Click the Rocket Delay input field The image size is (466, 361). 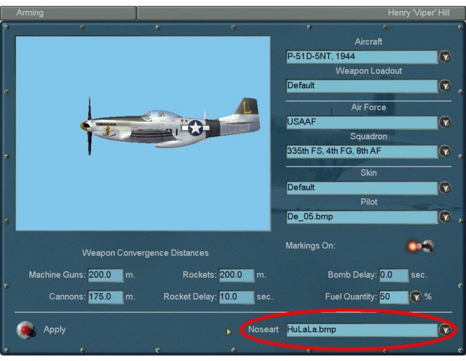237,297
